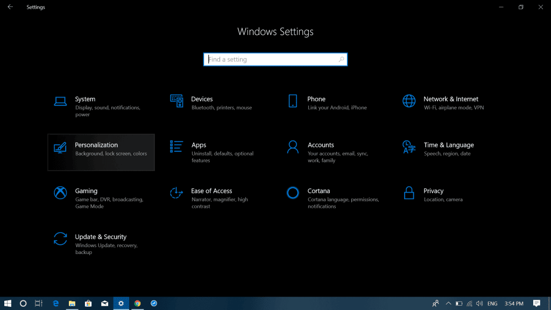
Task: Click the Update & Security refresh icon
Action: point(60,238)
